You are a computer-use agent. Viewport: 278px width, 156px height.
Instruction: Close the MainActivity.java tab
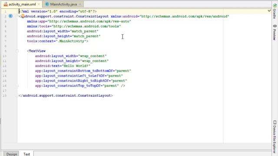tap(80, 4)
